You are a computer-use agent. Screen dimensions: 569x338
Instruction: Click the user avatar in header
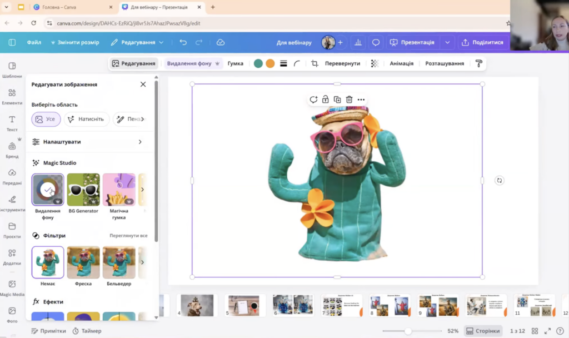[x=328, y=42]
